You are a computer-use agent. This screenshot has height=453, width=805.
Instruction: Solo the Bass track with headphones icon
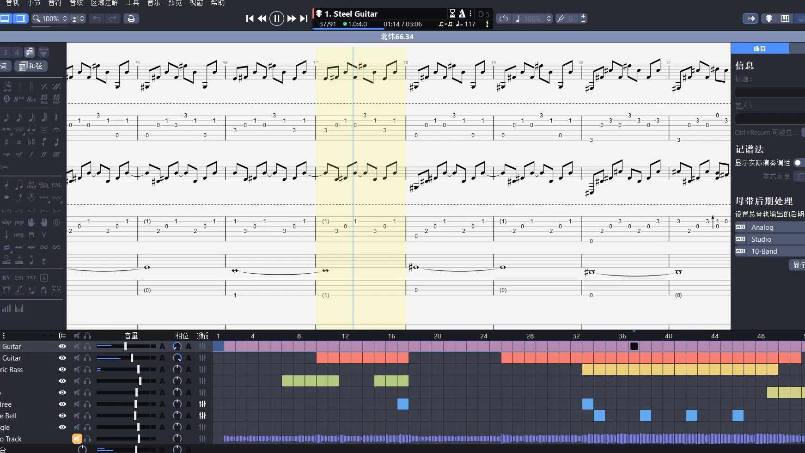click(x=87, y=369)
